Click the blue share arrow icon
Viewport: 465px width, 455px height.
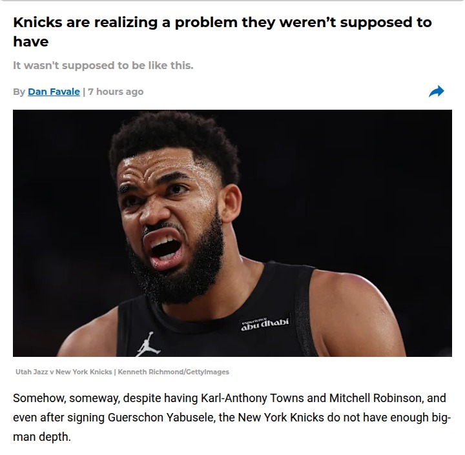(437, 92)
